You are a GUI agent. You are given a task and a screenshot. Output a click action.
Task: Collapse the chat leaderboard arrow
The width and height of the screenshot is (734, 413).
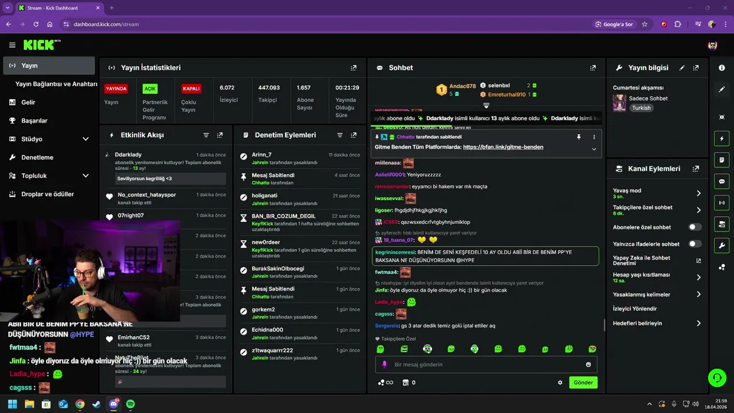click(486, 106)
